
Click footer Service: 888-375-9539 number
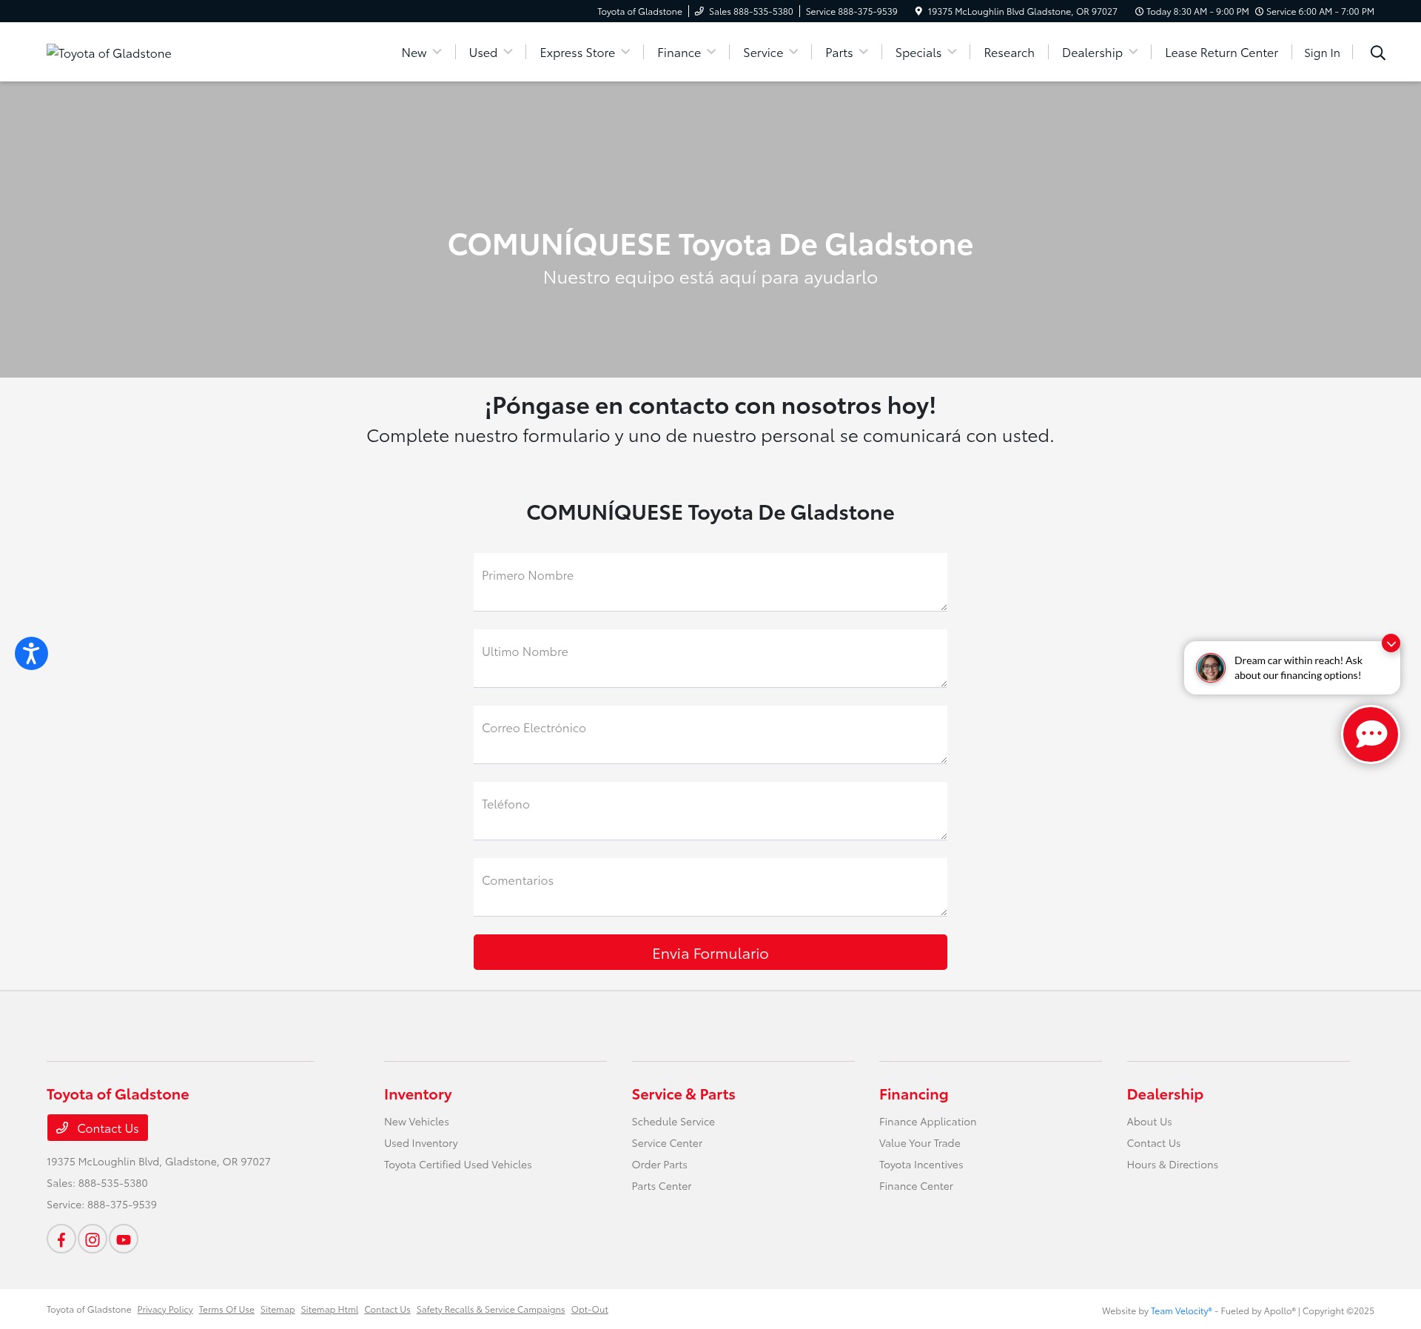tap(101, 1205)
